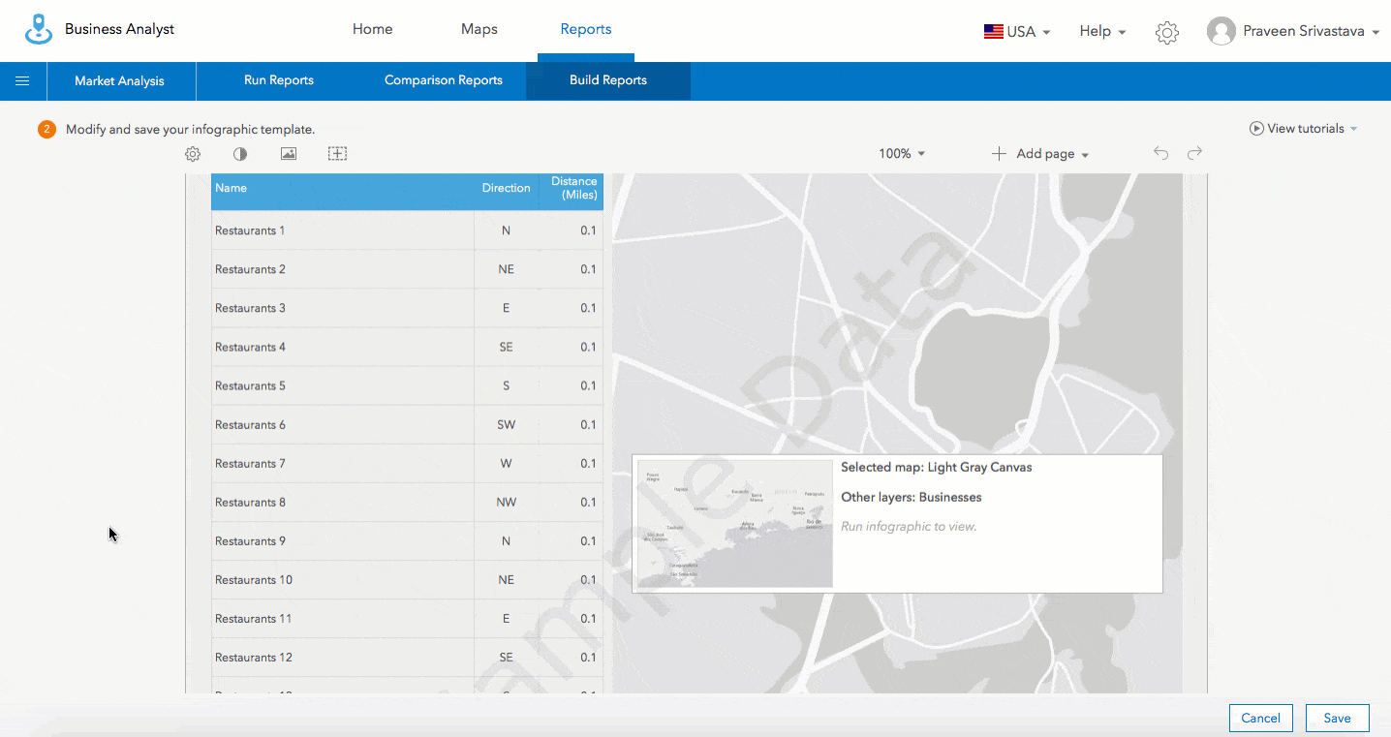
Task: Select the Build Reports tab
Action: click(608, 80)
